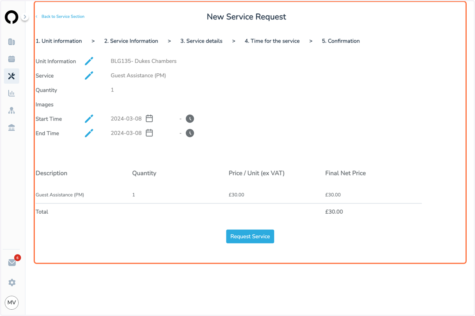
Task: Open the calendar icon in sidebar
Action: click(11, 59)
